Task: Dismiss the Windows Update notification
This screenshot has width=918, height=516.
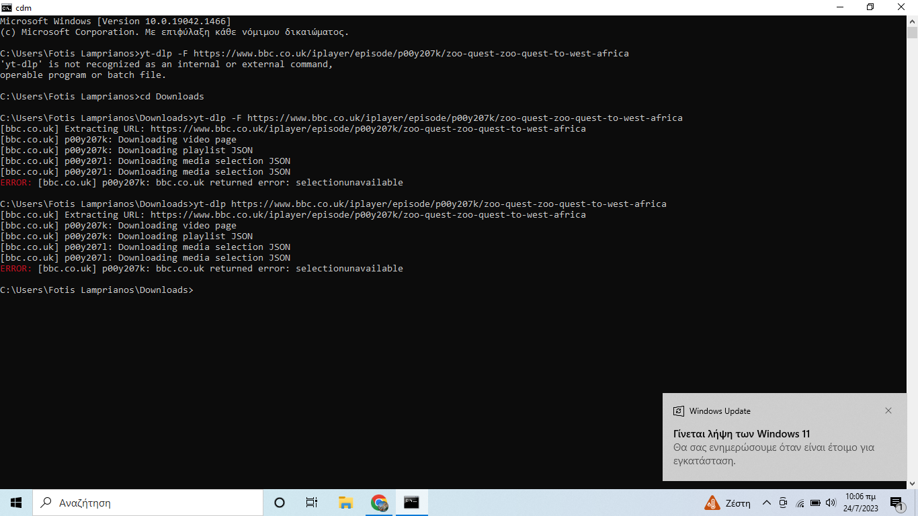Action: 888,411
